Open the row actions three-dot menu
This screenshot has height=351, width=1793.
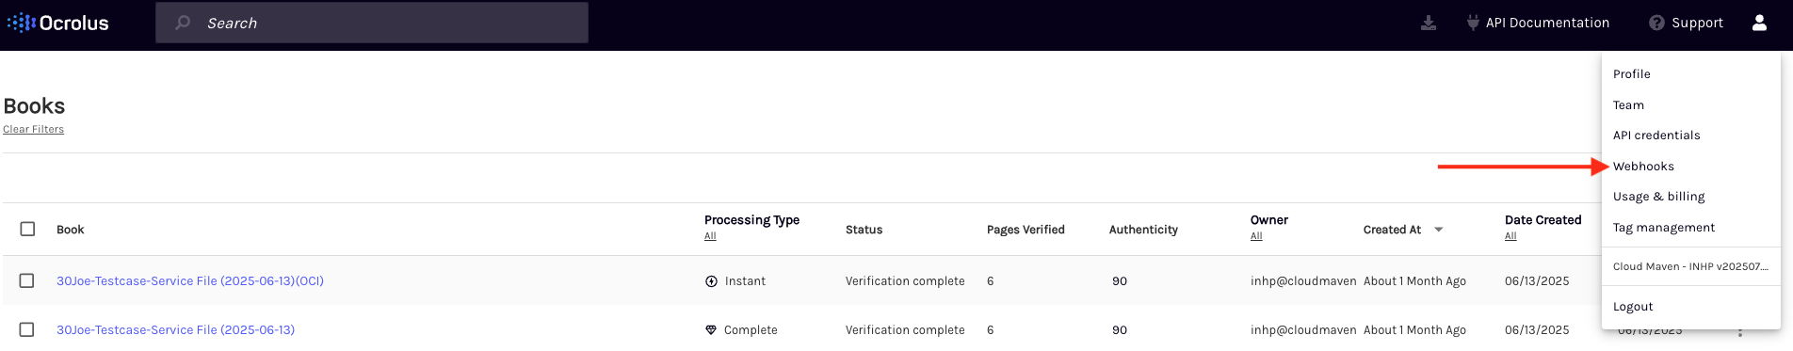(x=1740, y=332)
